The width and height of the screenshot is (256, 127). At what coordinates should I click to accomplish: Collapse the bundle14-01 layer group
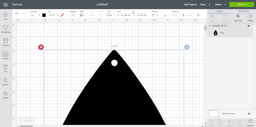tap(209, 26)
